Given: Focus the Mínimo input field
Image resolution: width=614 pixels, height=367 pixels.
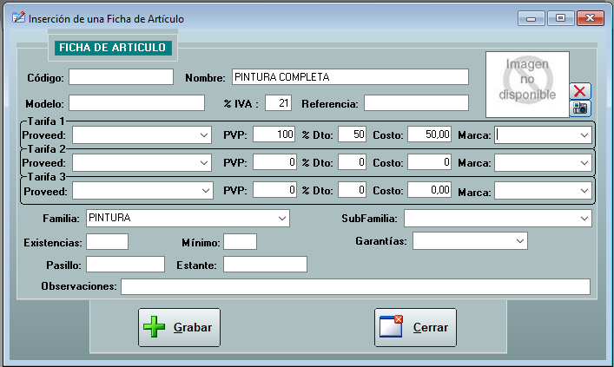Looking at the screenshot, I should click(240, 242).
